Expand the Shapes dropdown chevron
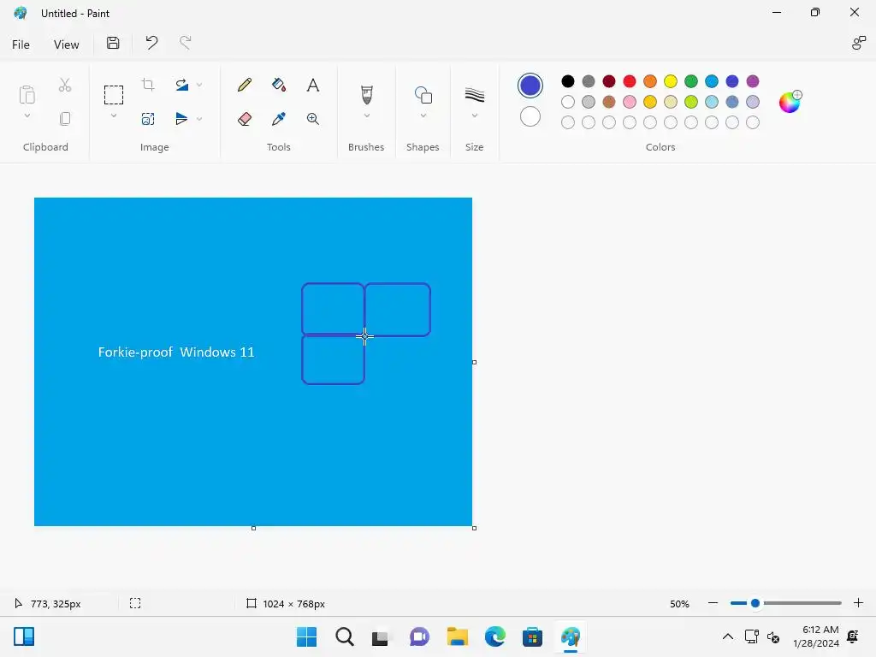The image size is (876, 657). coord(423,115)
